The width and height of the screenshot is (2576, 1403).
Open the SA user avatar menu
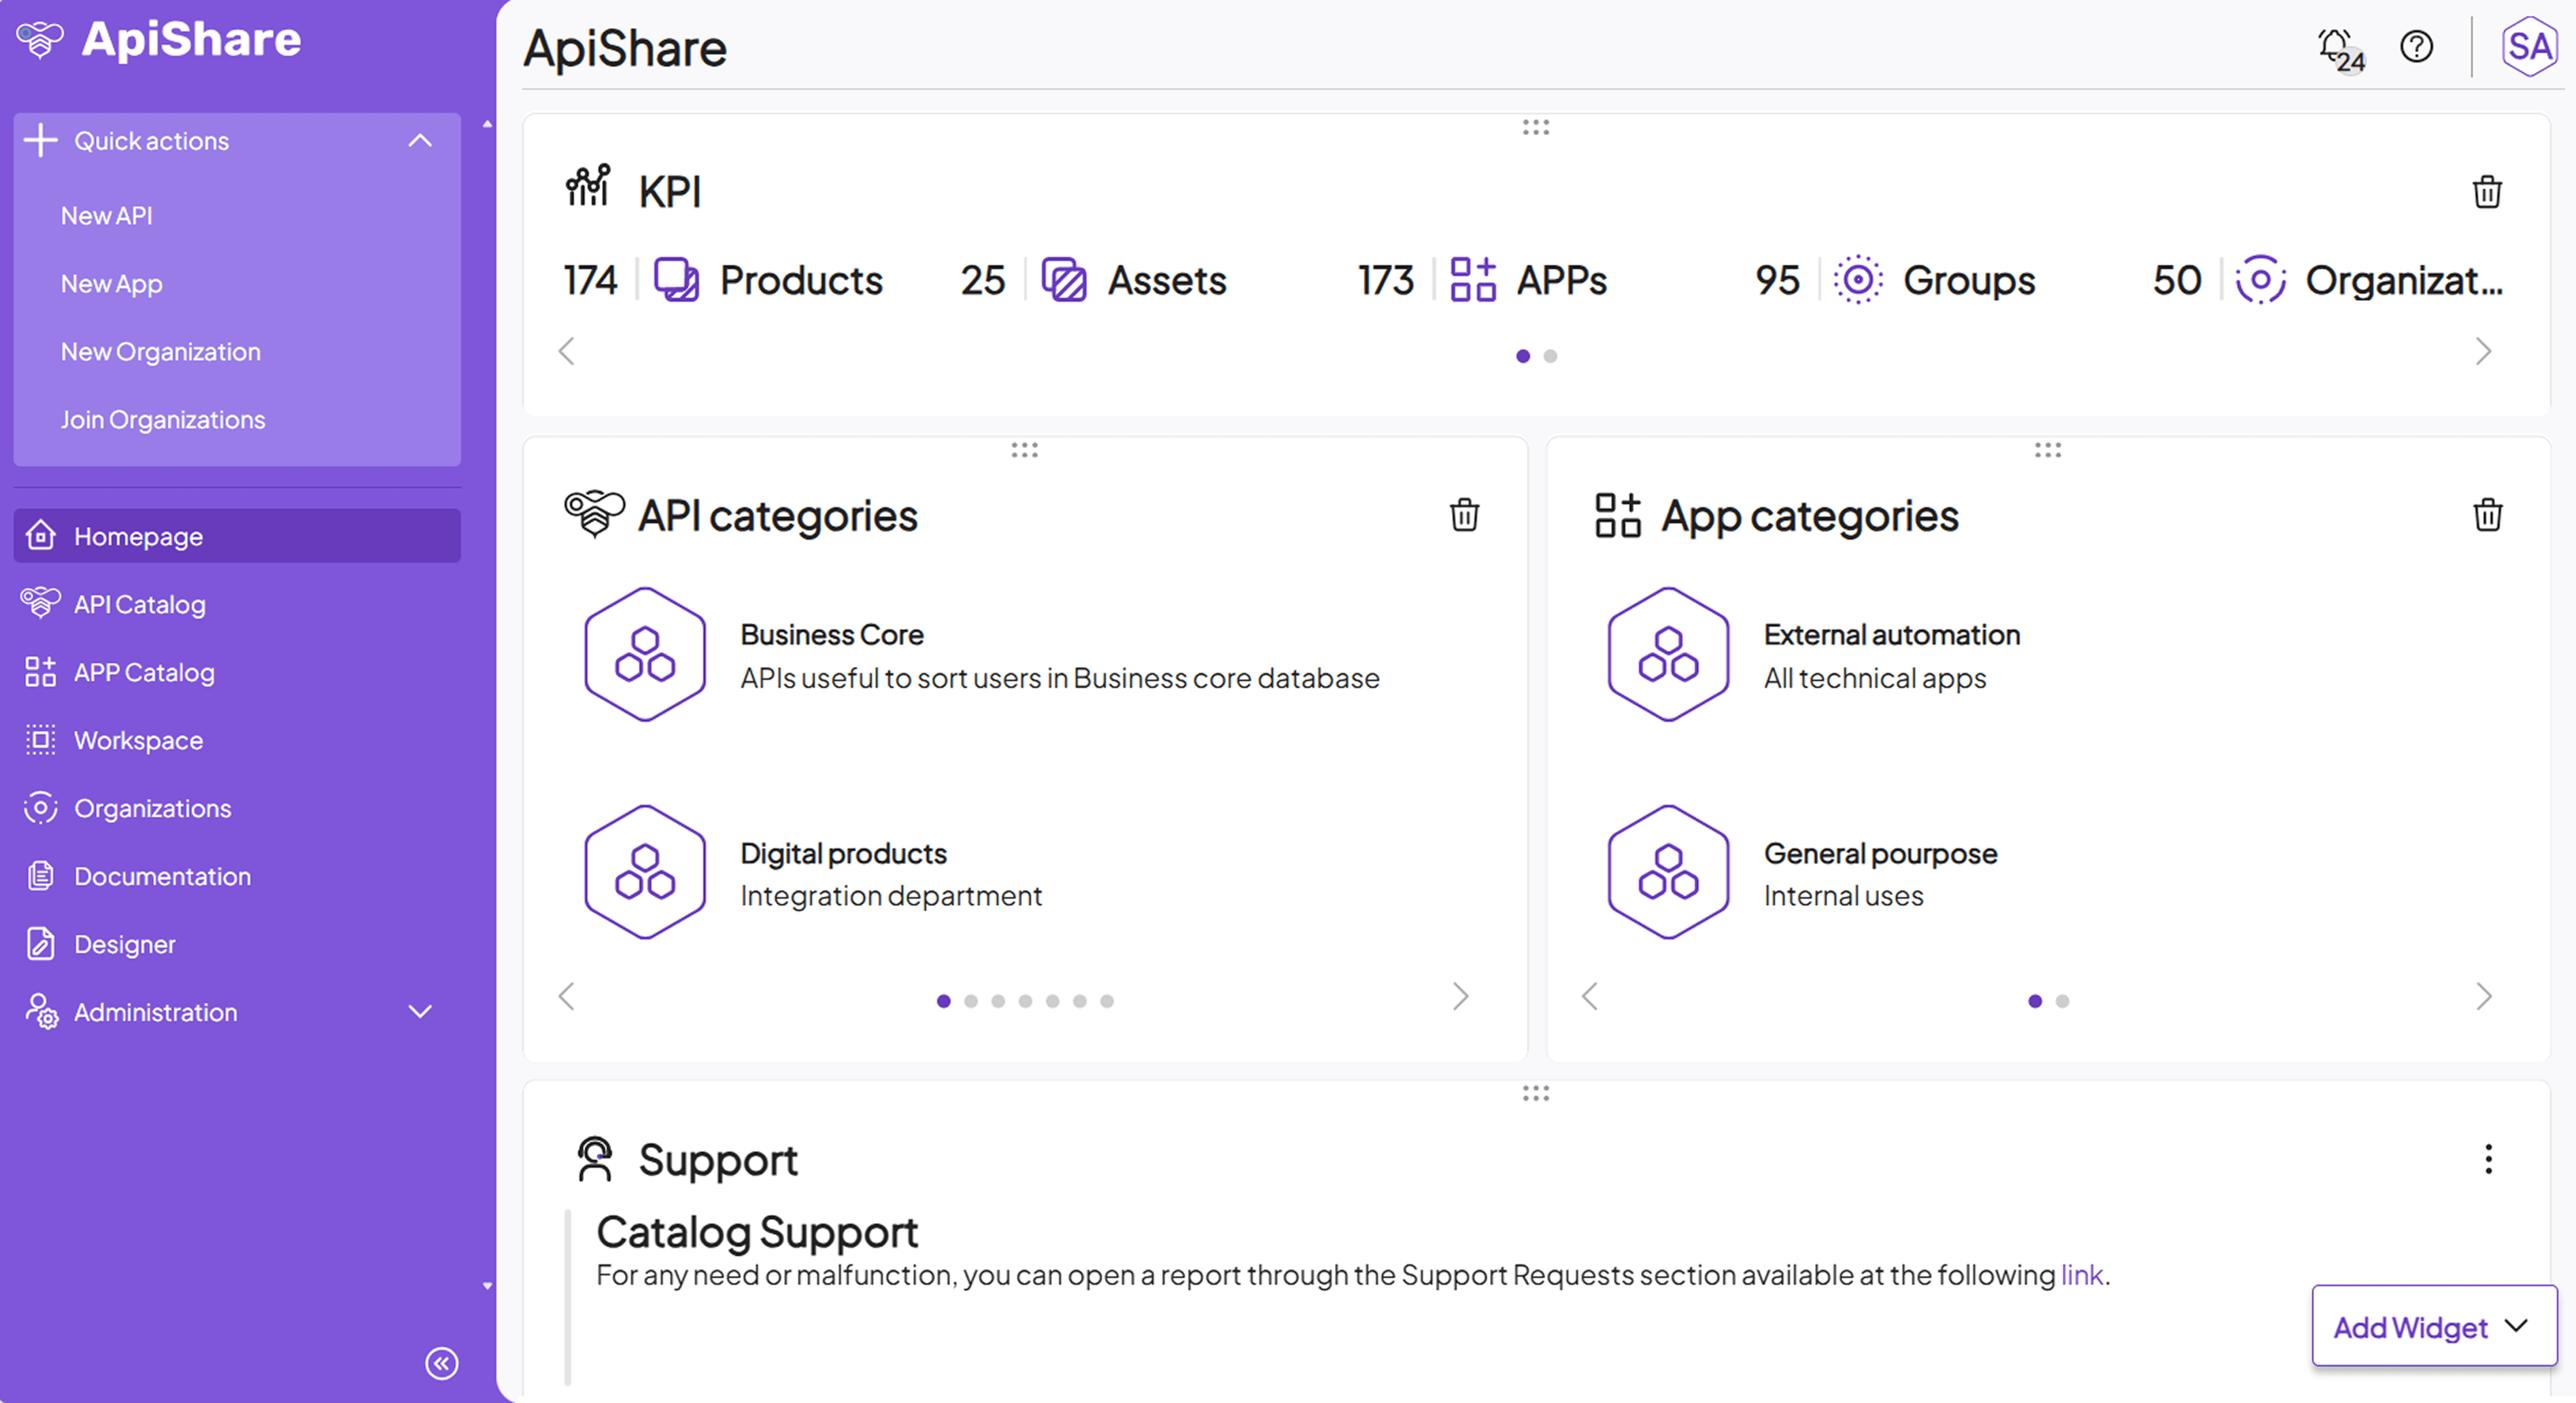coord(2528,46)
